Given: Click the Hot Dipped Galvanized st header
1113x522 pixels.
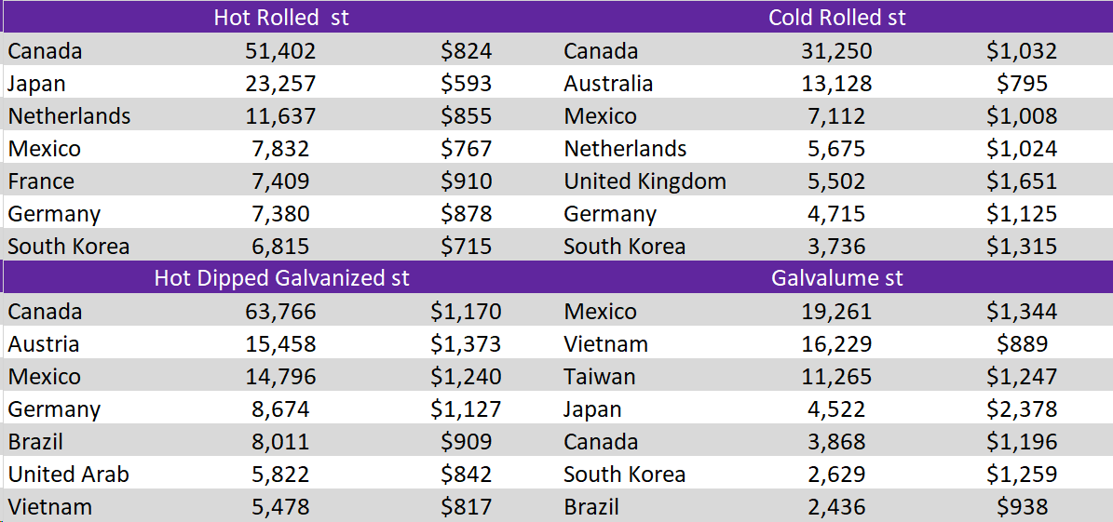Looking at the screenshot, I should click(x=282, y=278).
